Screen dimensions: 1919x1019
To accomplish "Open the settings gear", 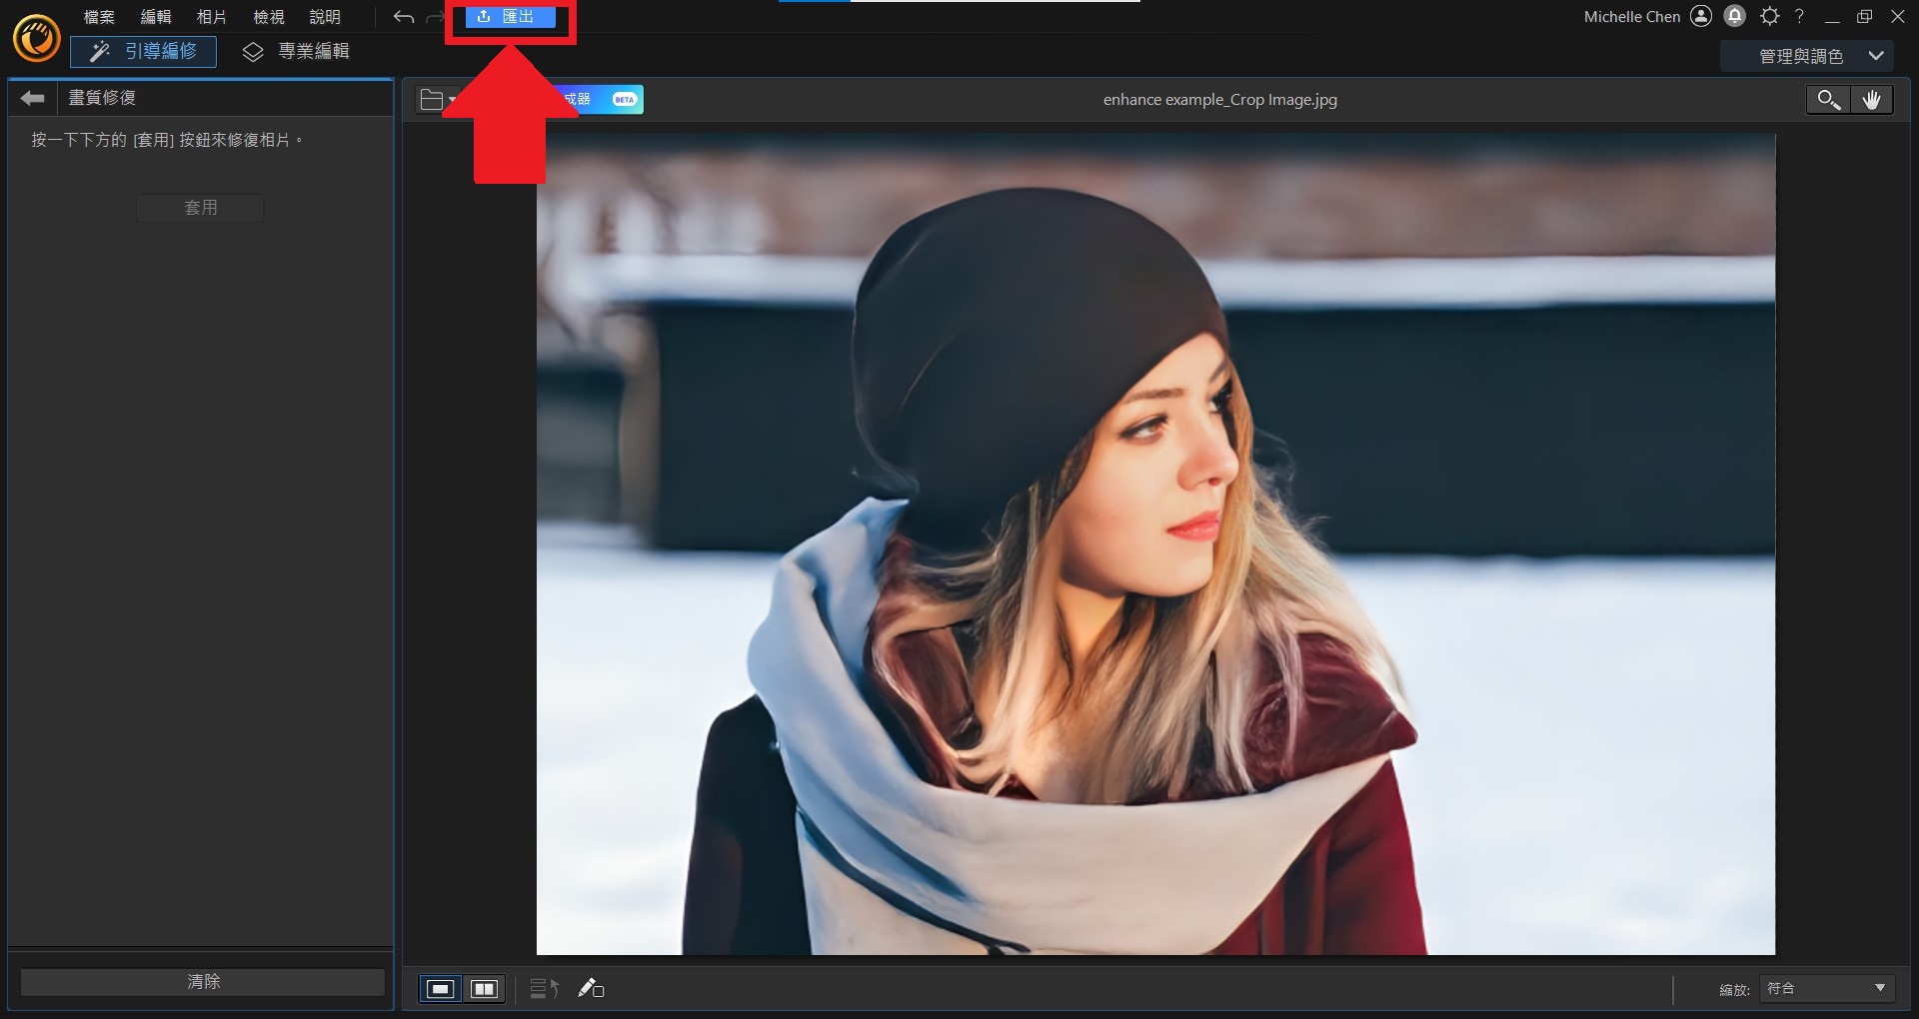I will coord(1770,16).
